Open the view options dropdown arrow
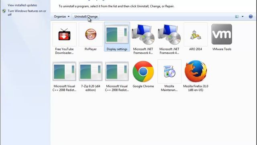The height and width of the screenshot is (145, 257). pyautogui.click(x=243, y=17)
